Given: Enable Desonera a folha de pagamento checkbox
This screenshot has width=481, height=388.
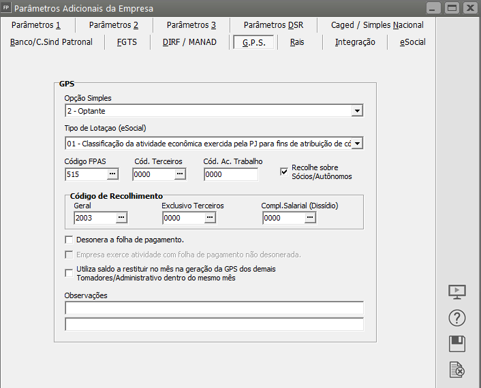Looking at the screenshot, I should [69, 240].
